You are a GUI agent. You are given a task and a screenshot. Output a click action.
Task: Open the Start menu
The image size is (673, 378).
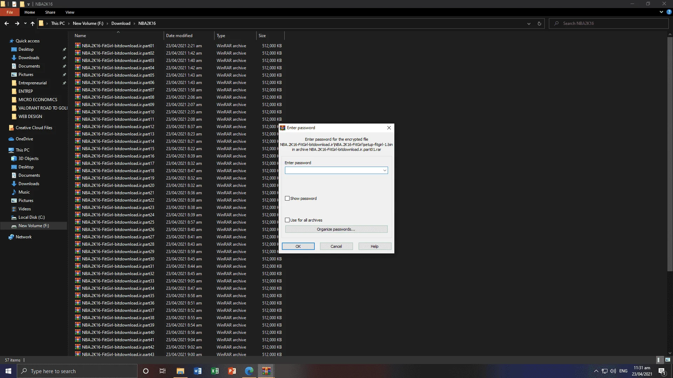[8, 371]
